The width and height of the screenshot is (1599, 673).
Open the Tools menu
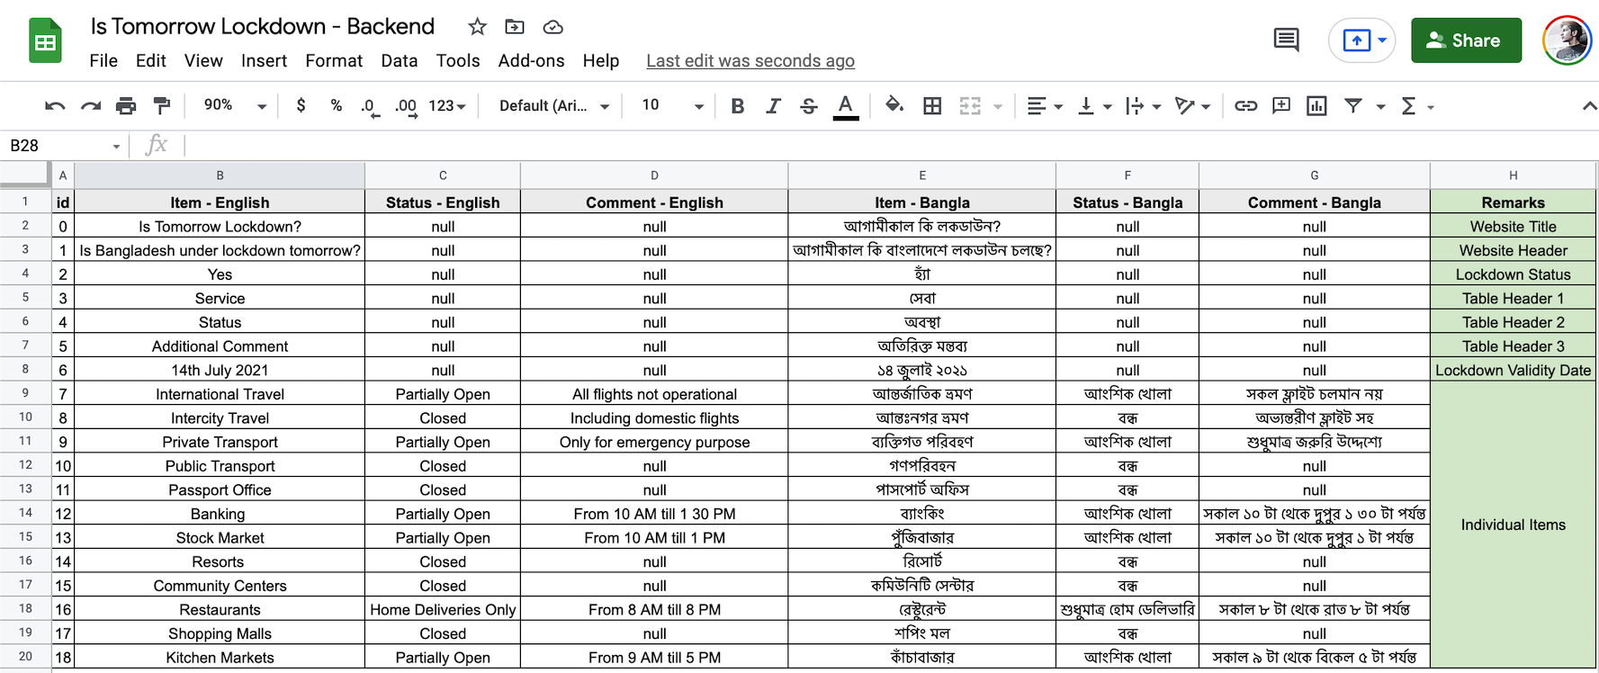pos(458,61)
